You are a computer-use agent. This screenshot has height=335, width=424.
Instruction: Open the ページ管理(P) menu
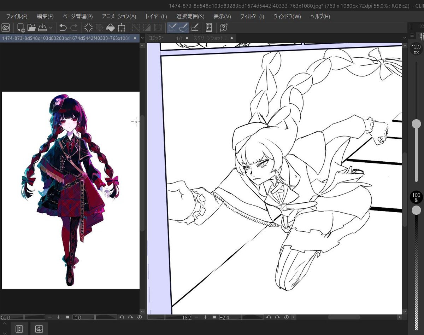[78, 16]
